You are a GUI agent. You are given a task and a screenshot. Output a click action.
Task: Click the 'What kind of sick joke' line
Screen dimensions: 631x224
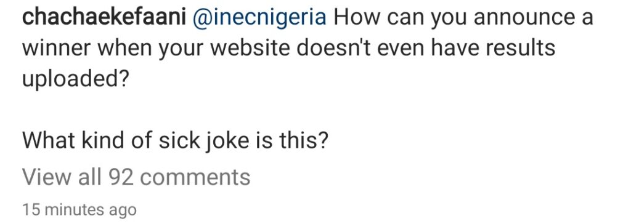pos(175,142)
